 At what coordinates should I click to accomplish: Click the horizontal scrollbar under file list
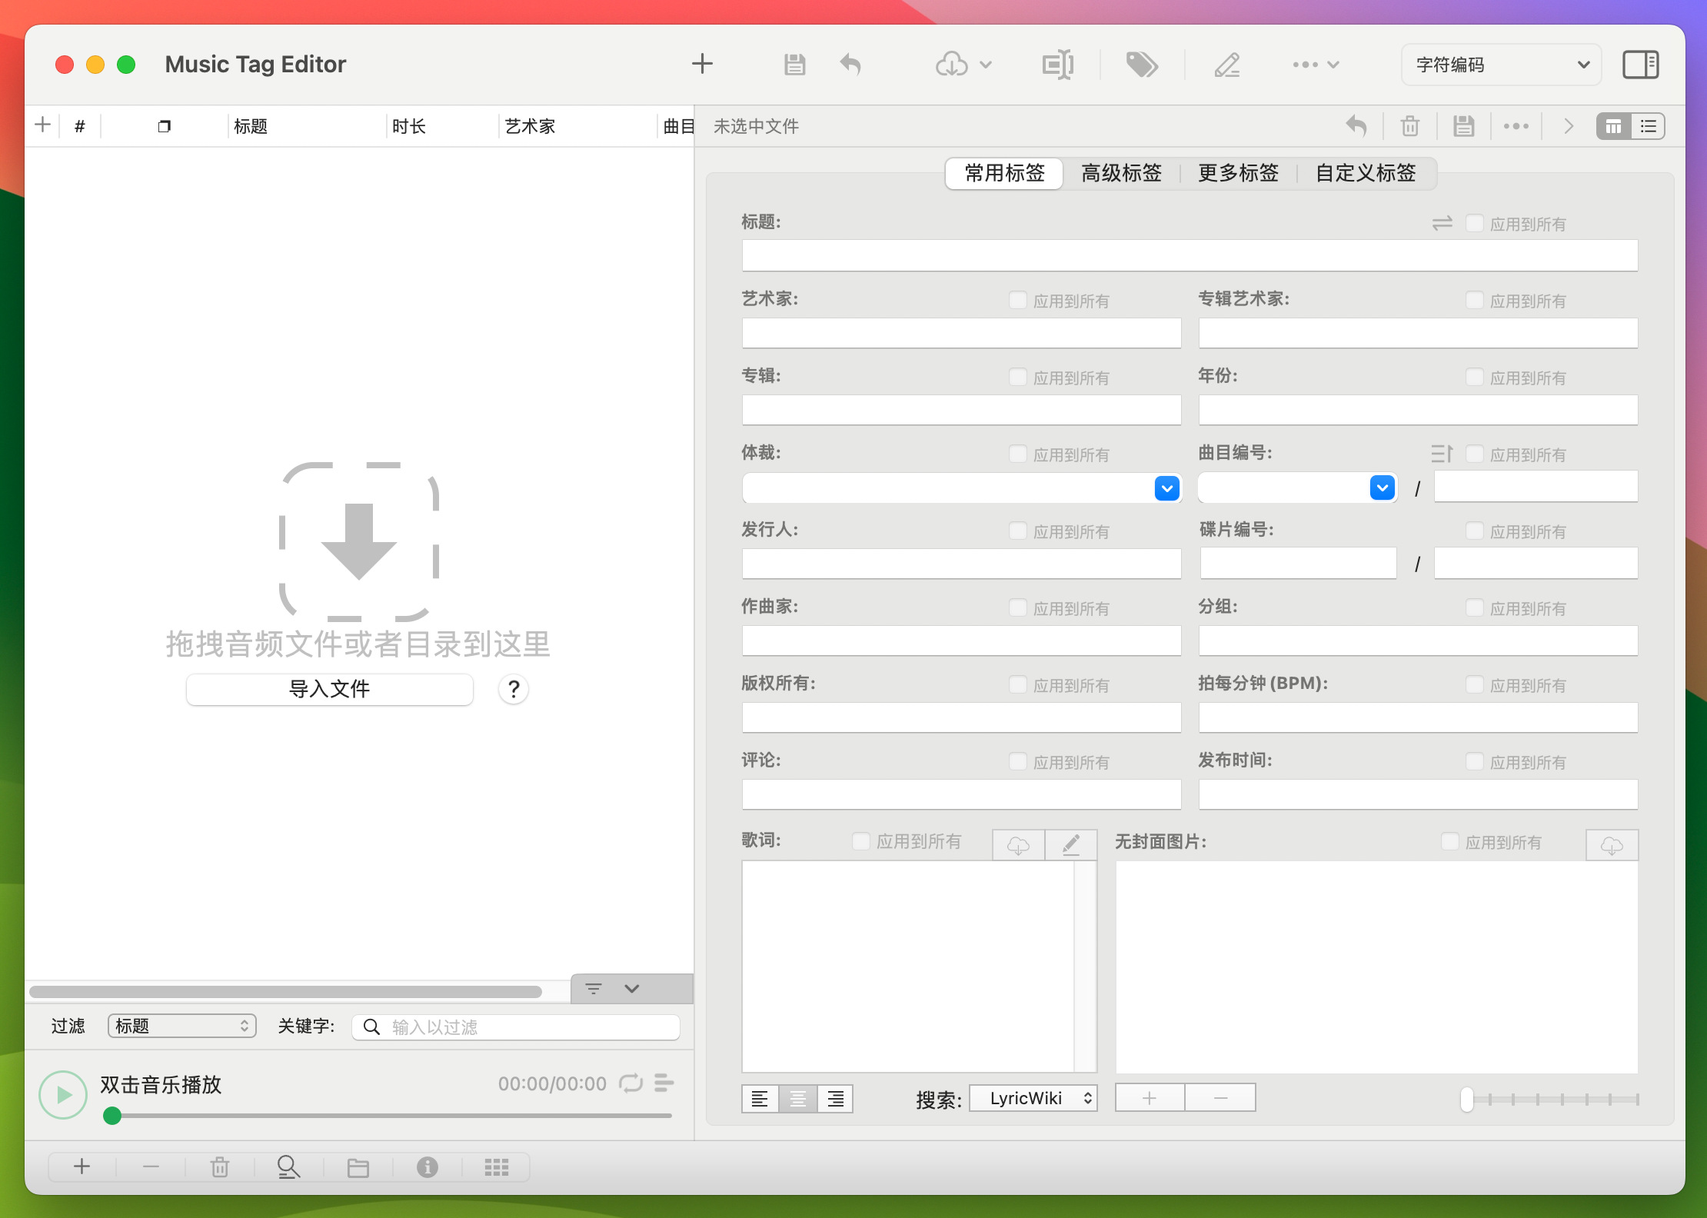(285, 991)
